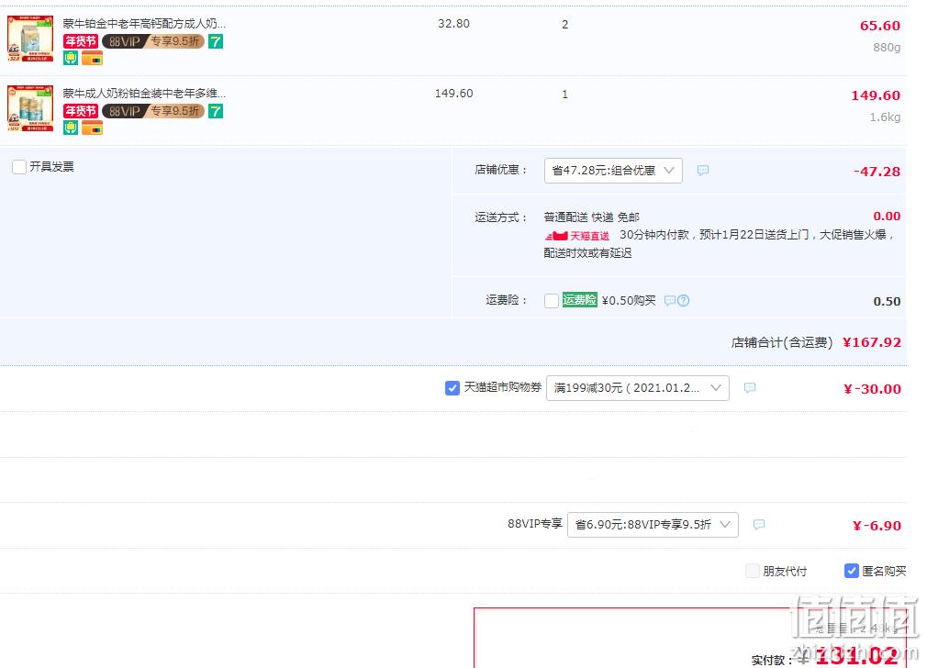Click the -47.28 discount amount

(x=877, y=172)
